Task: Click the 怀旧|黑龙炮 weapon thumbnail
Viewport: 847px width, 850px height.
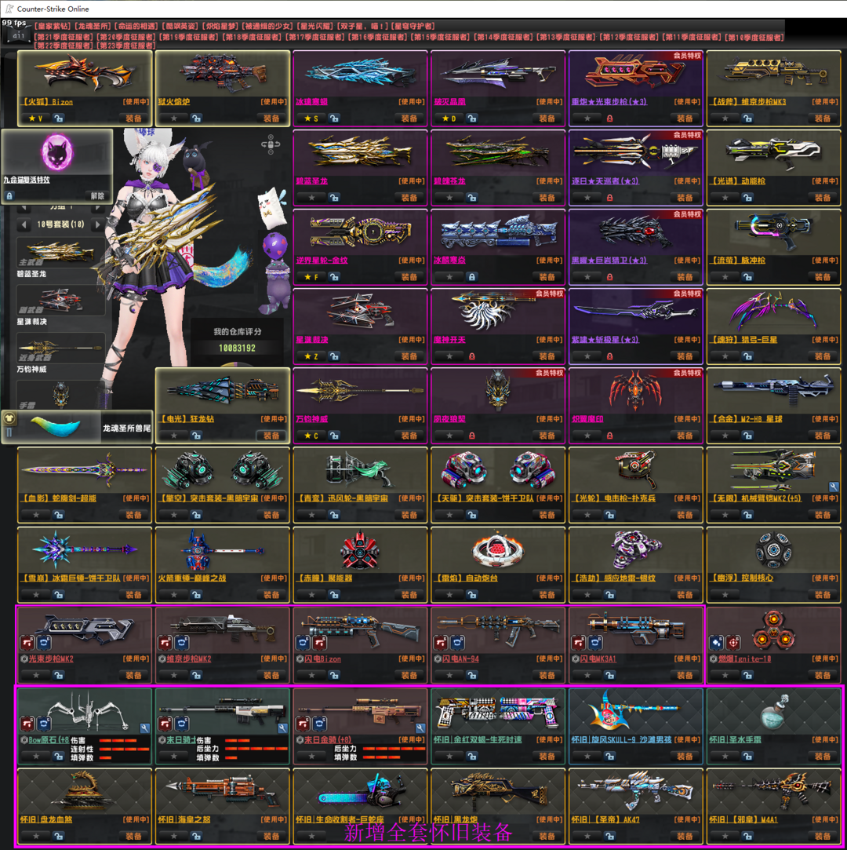Action: [x=497, y=791]
